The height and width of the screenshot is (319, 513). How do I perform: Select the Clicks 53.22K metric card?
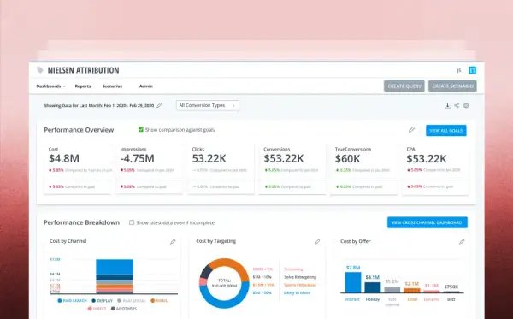click(221, 168)
